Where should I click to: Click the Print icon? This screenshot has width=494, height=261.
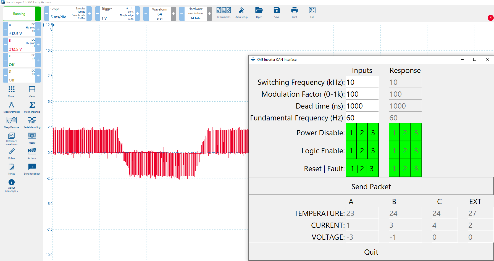tap(295, 13)
